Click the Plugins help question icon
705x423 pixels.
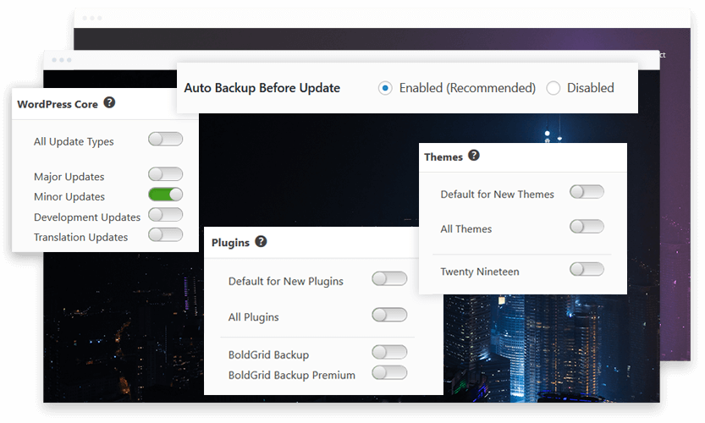[261, 242]
